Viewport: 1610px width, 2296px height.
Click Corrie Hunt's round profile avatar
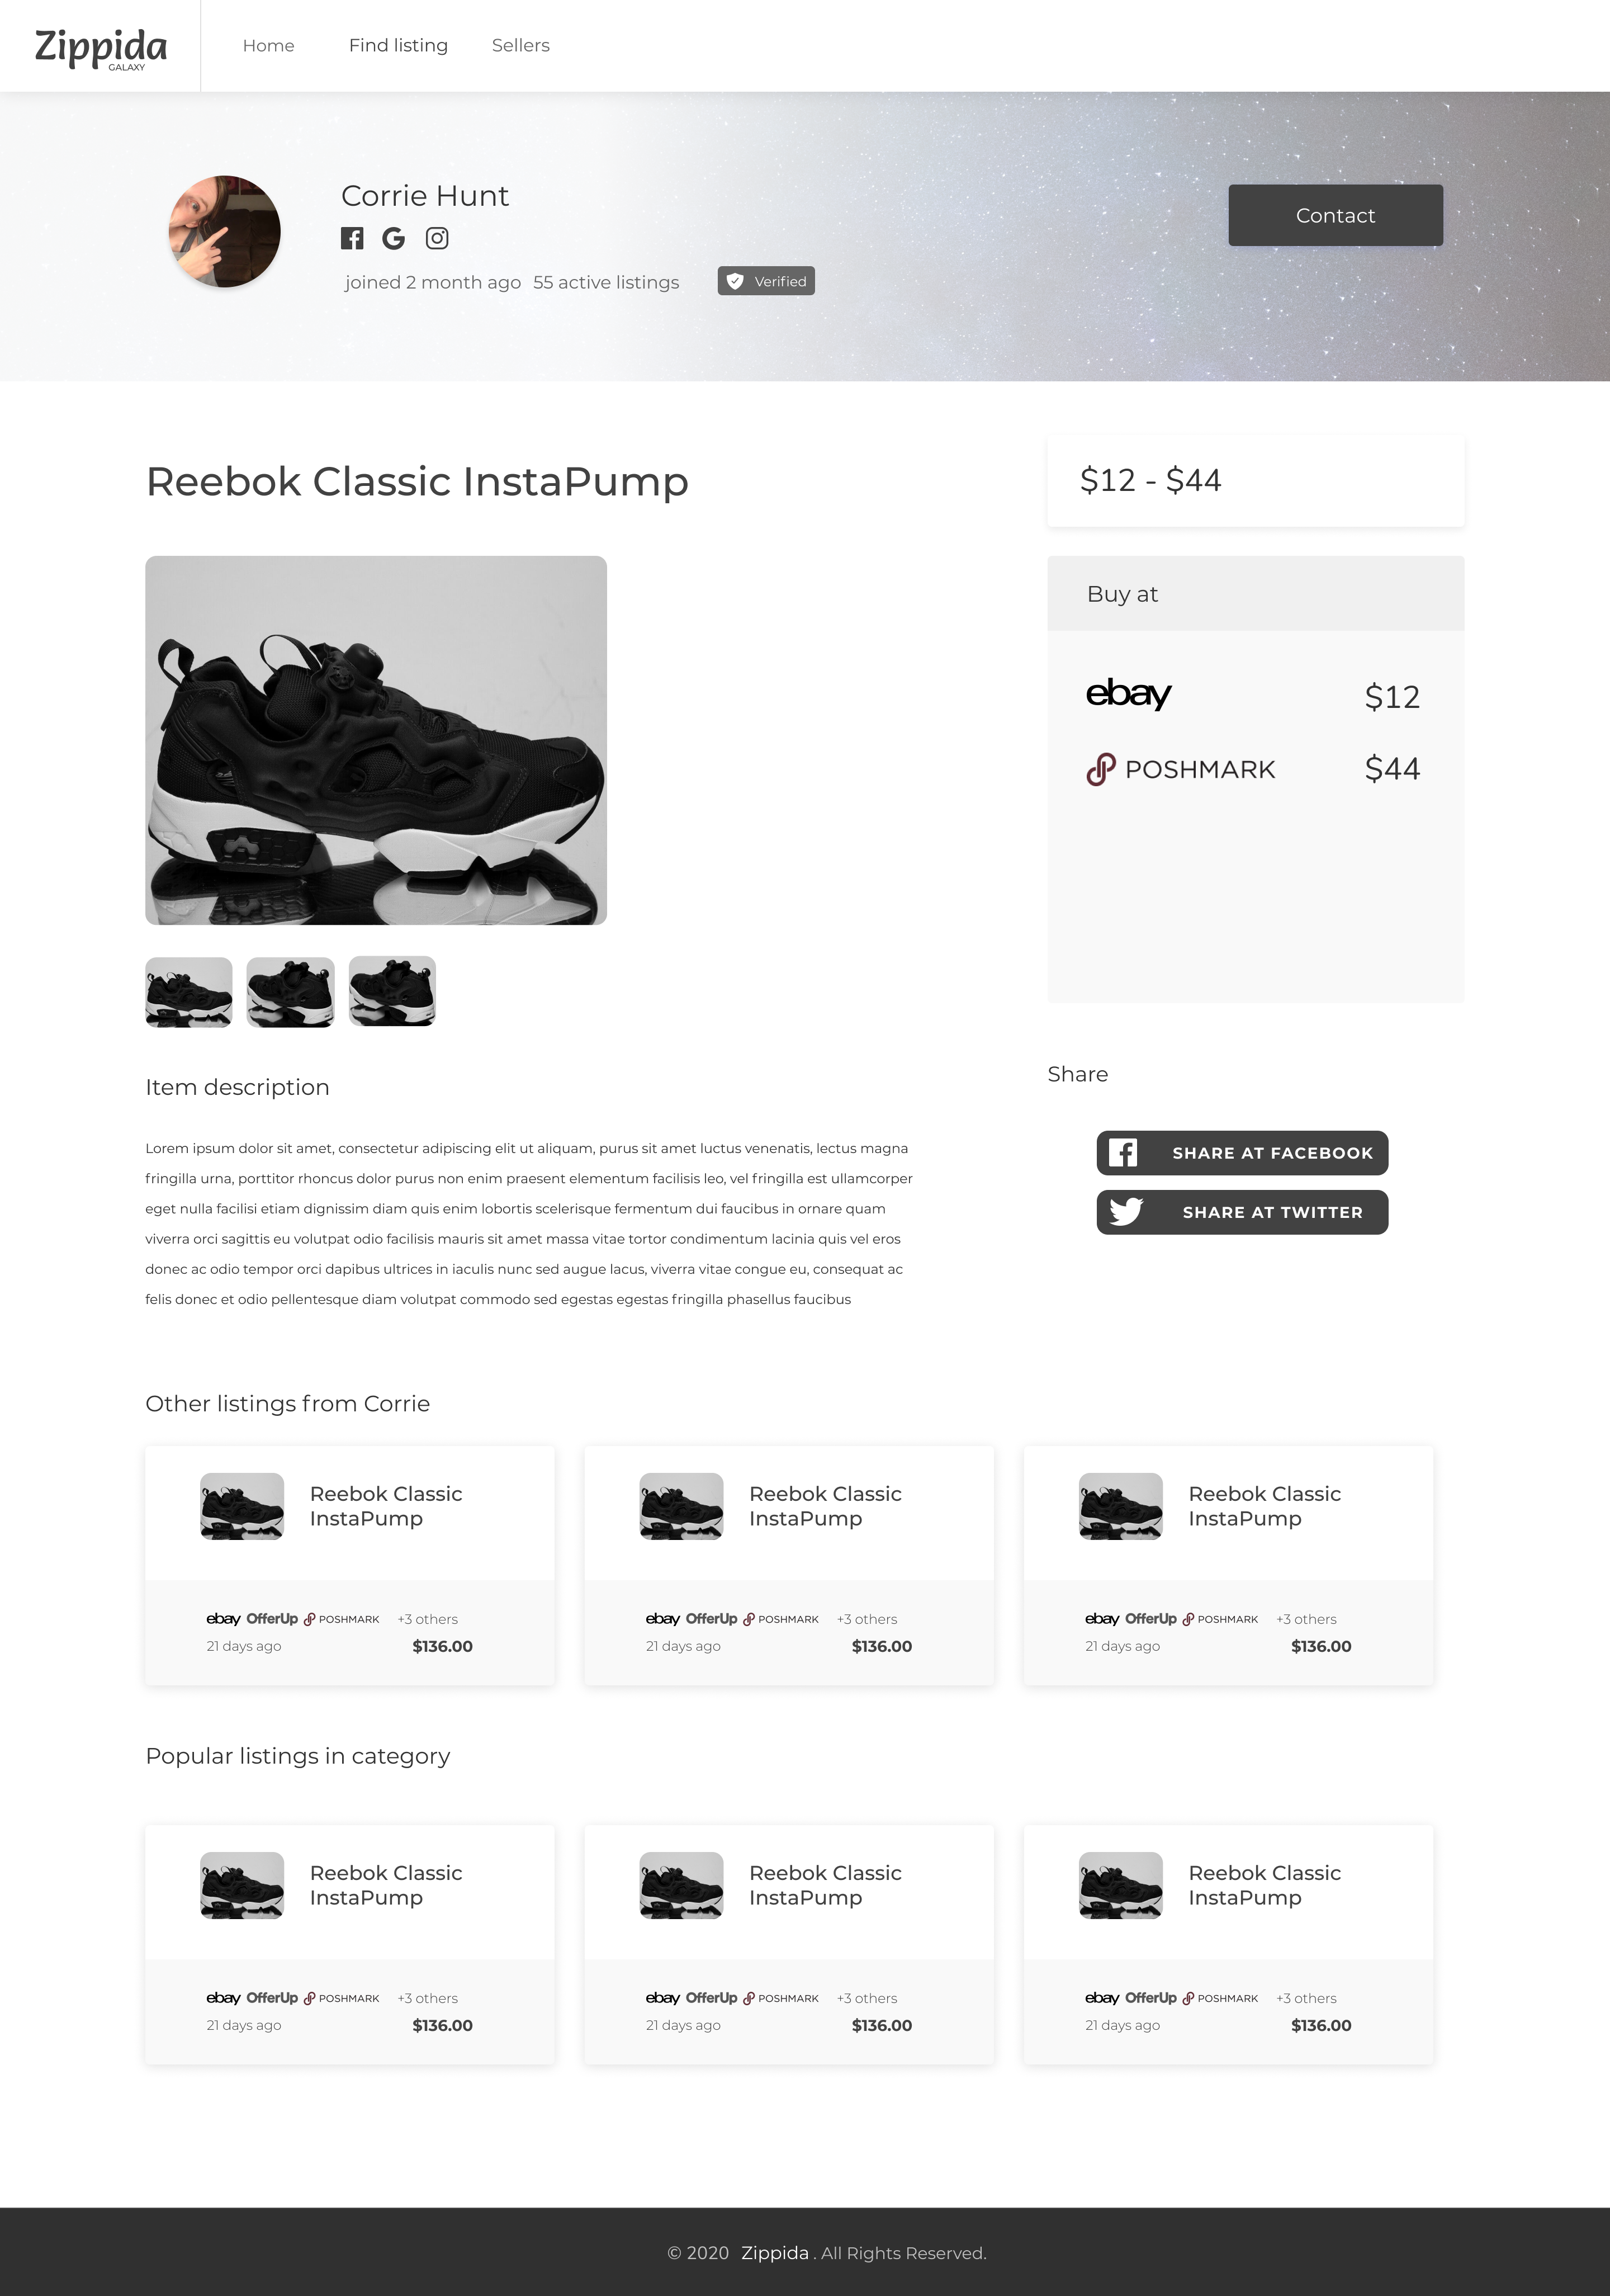(225, 232)
